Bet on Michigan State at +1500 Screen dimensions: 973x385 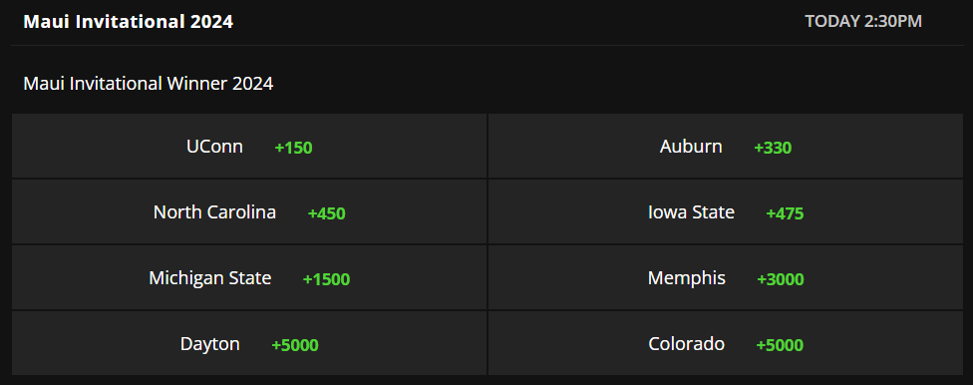click(x=326, y=279)
